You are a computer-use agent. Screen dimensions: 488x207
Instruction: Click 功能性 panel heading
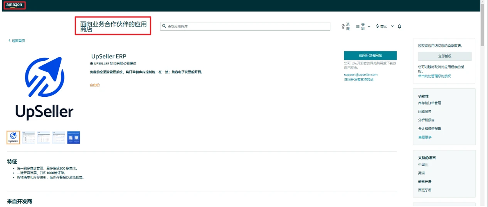tap(423, 96)
